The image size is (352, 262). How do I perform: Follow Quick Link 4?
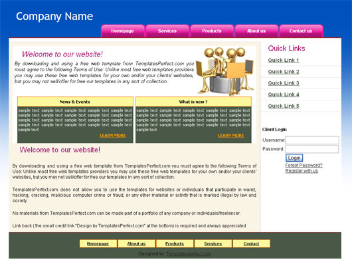[x=284, y=94]
